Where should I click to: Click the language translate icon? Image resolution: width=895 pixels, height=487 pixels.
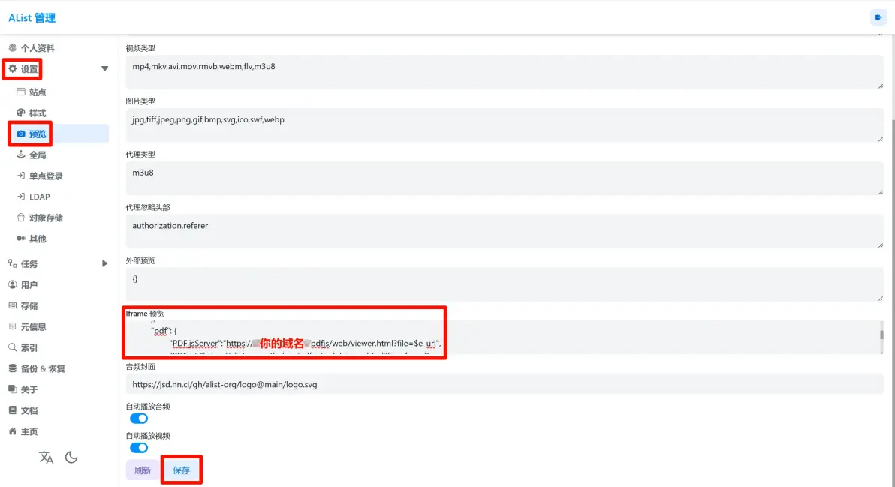tap(47, 458)
